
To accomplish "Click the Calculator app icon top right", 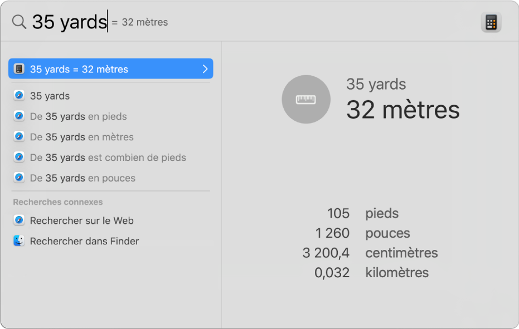I will (491, 22).
